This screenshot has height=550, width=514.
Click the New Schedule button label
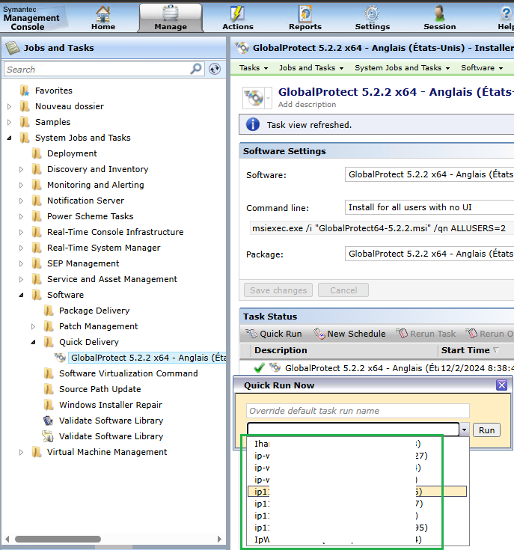point(356,334)
